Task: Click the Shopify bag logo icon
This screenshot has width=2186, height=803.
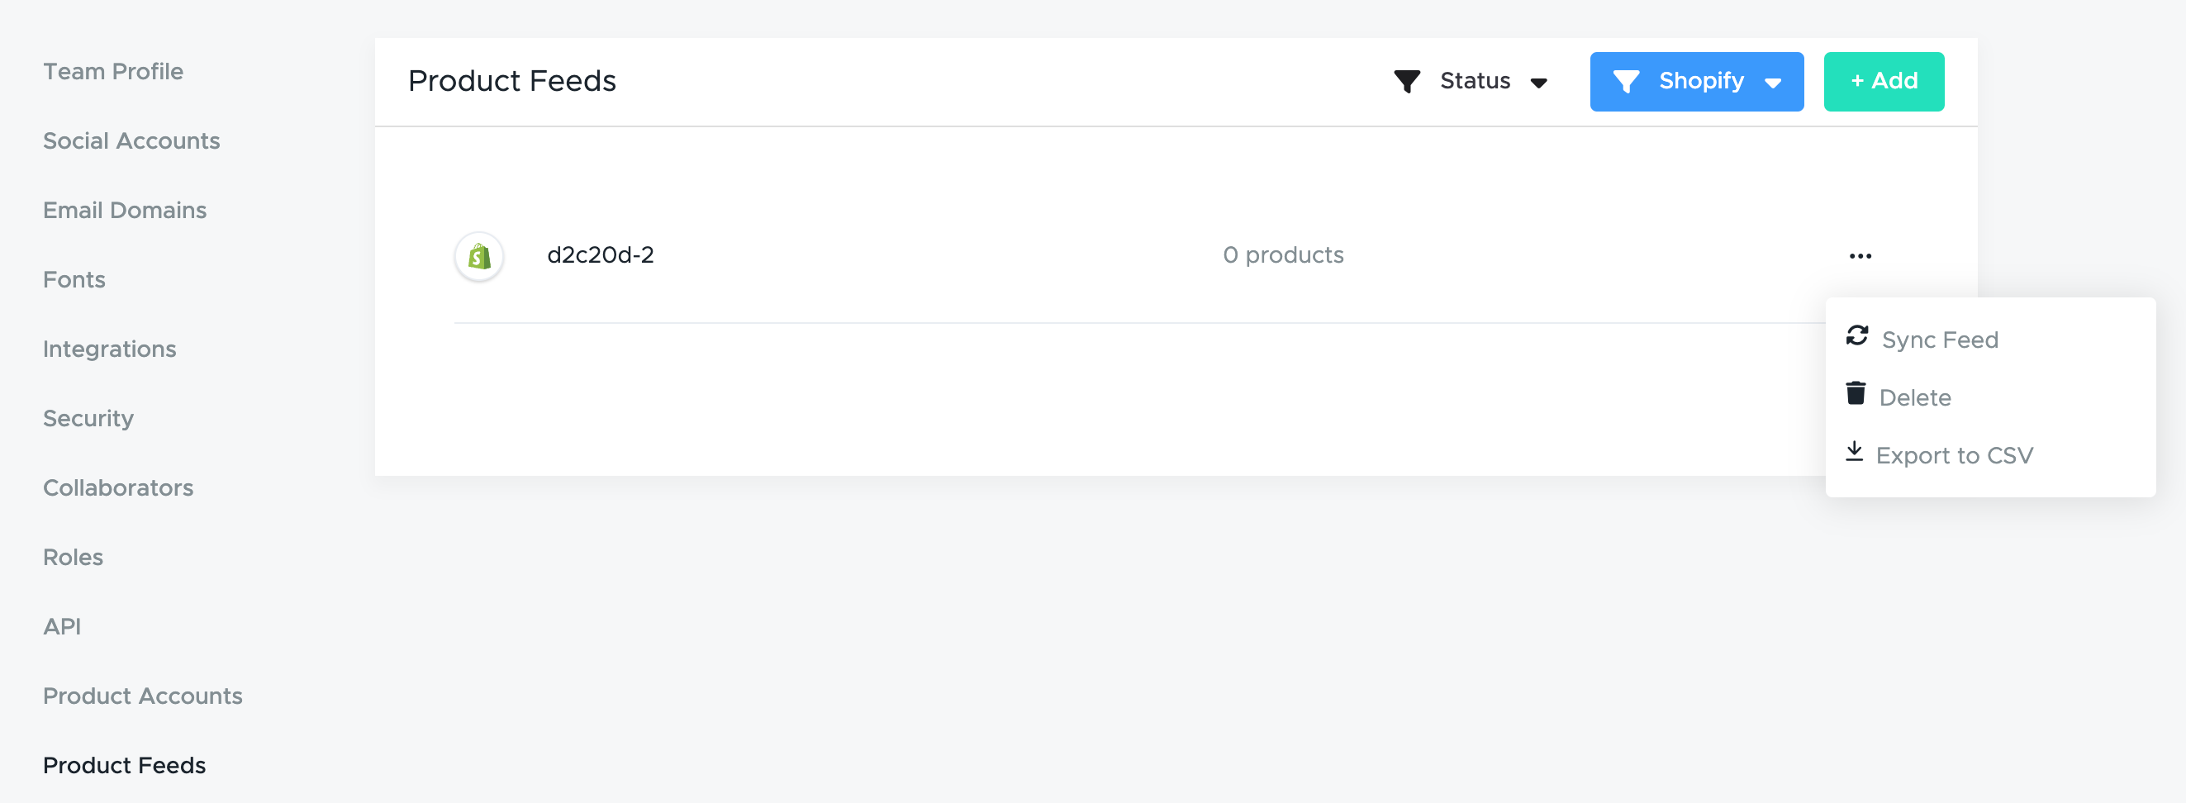Action: [x=479, y=256]
